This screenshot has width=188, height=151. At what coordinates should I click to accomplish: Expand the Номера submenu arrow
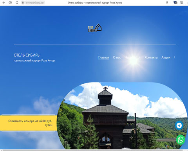click(x=139, y=57)
